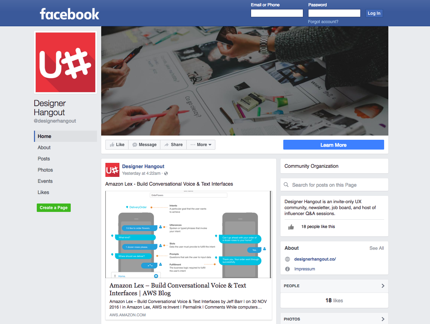Image resolution: width=430 pixels, height=324 pixels.
Task: Click the Learn More button
Action: point(333,145)
